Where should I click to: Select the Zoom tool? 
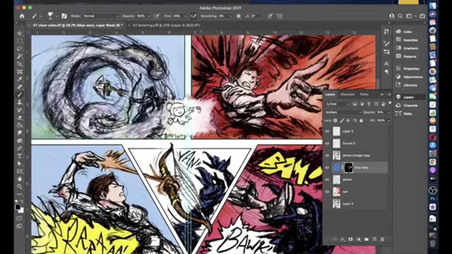tap(20, 187)
